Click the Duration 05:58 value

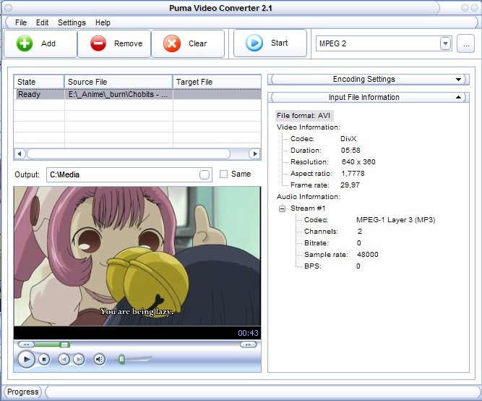350,151
